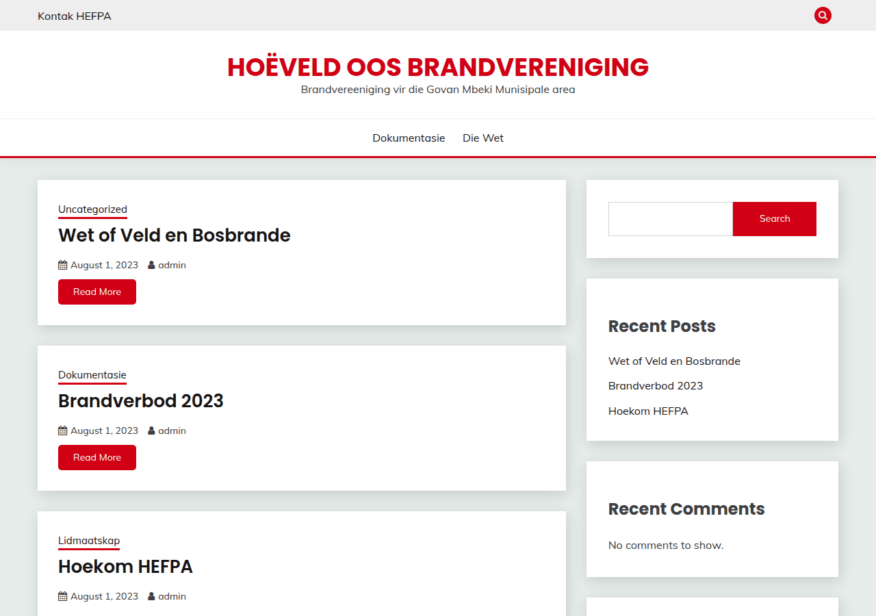Click the Recent Posts heading
Viewport: 876px width, 616px height.
tap(662, 326)
